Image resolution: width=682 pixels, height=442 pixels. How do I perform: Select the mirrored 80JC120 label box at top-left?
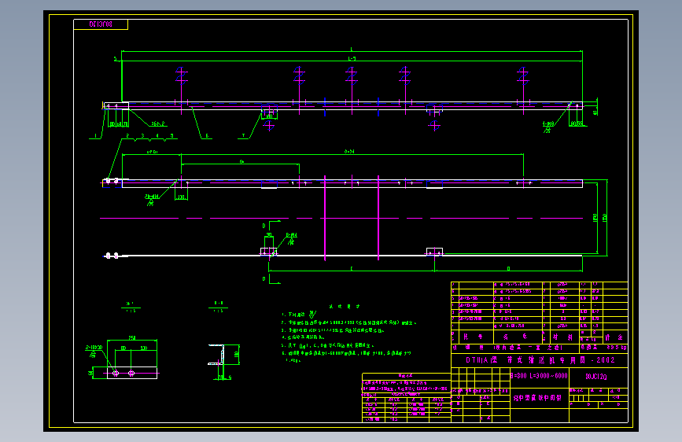click(101, 24)
